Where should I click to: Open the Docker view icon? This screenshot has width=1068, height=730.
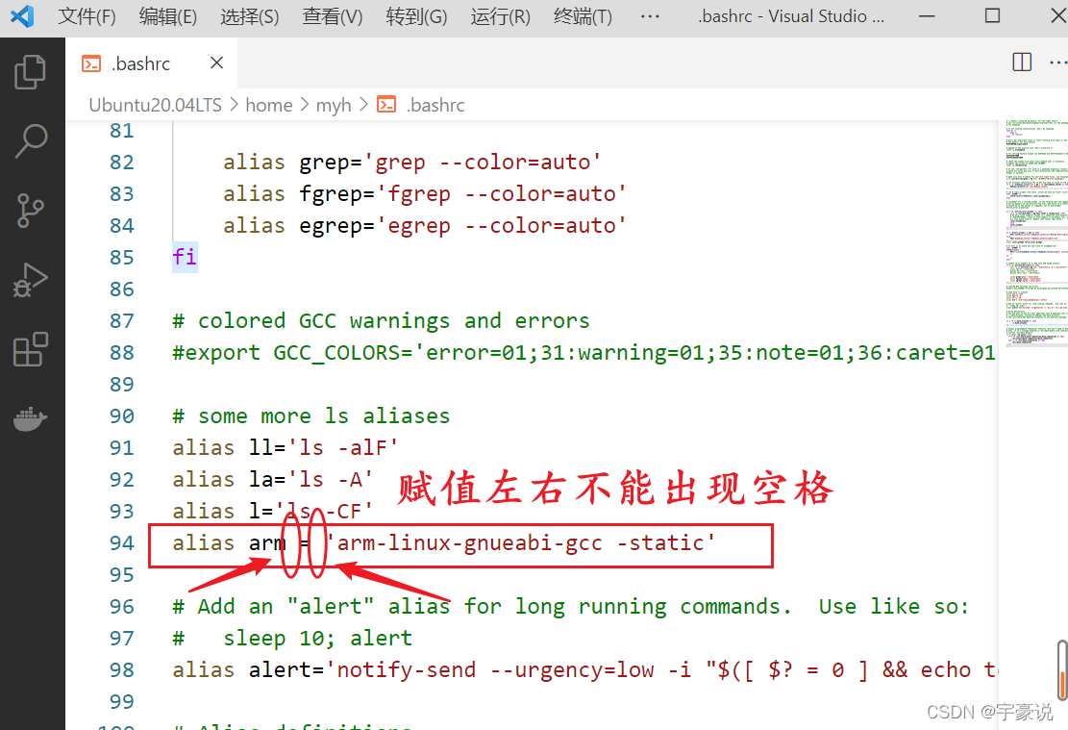[30, 418]
